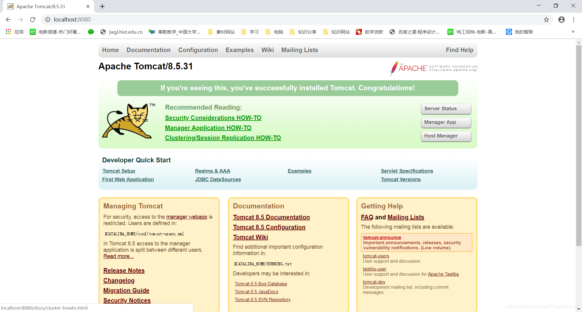This screenshot has height=312, width=582.
Task: Open Tomcat 8.5 JavaDocs link
Action: pyautogui.click(x=256, y=292)
